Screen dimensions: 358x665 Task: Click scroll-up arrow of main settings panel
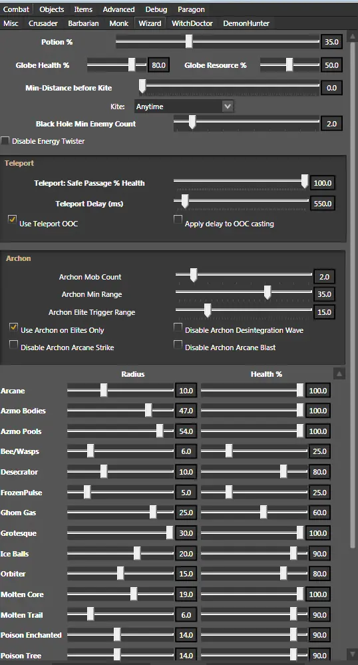353,37
